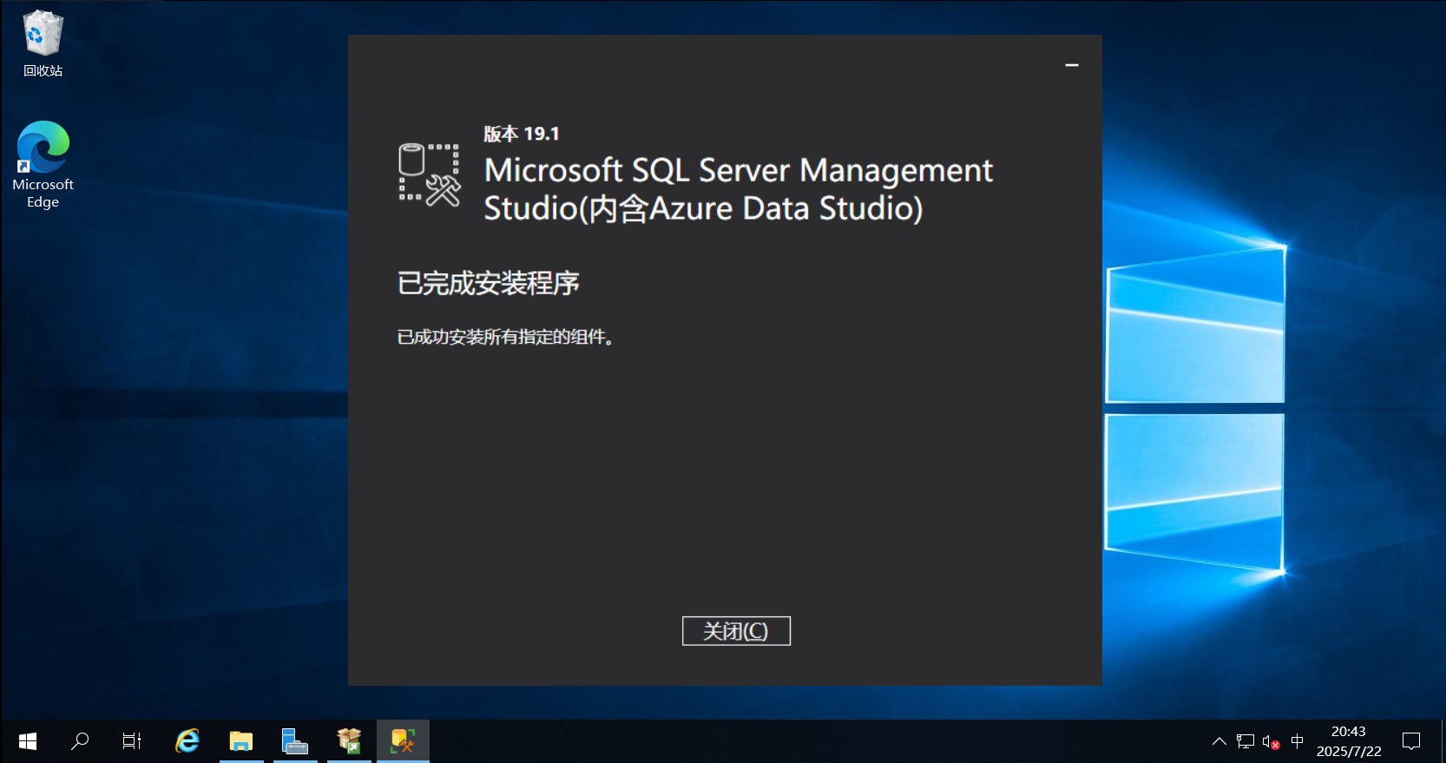Screen dimensions: 1446x763
Task: Open Server Manager taskbar icon
Action: (x=295, y=741)
